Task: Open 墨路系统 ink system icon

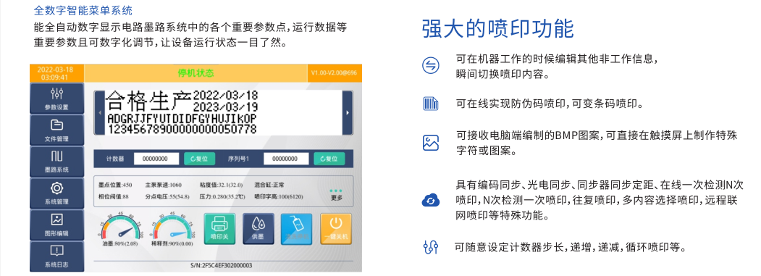Action: coord(56,162)
